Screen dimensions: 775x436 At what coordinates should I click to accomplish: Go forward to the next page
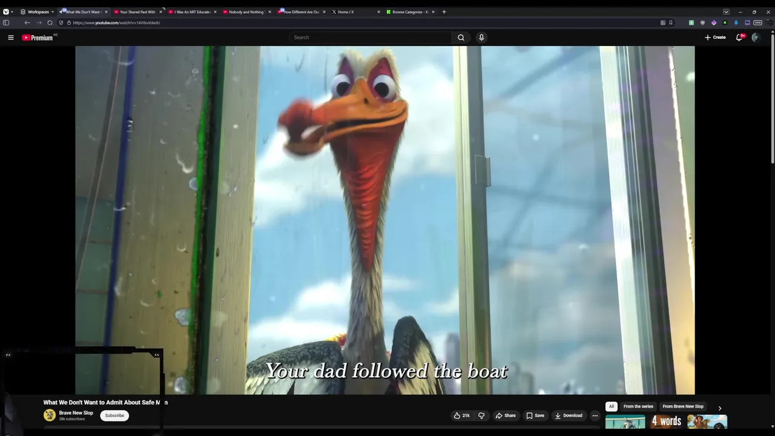click(x=39, y=22)
